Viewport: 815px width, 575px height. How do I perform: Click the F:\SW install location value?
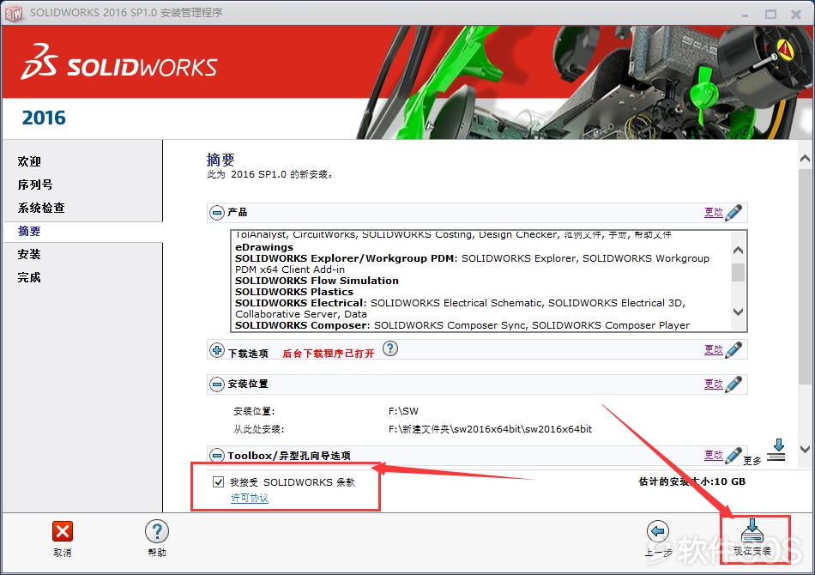[403, 411]
